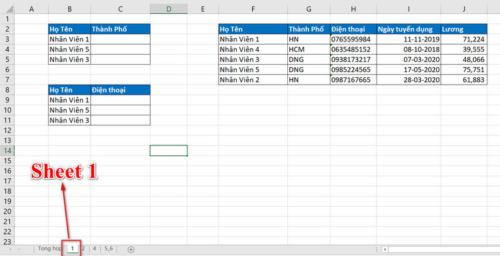The width and height of the screenshot is (500, 256).
Task: Select the HCM city cell
Action: coord(309,49)
